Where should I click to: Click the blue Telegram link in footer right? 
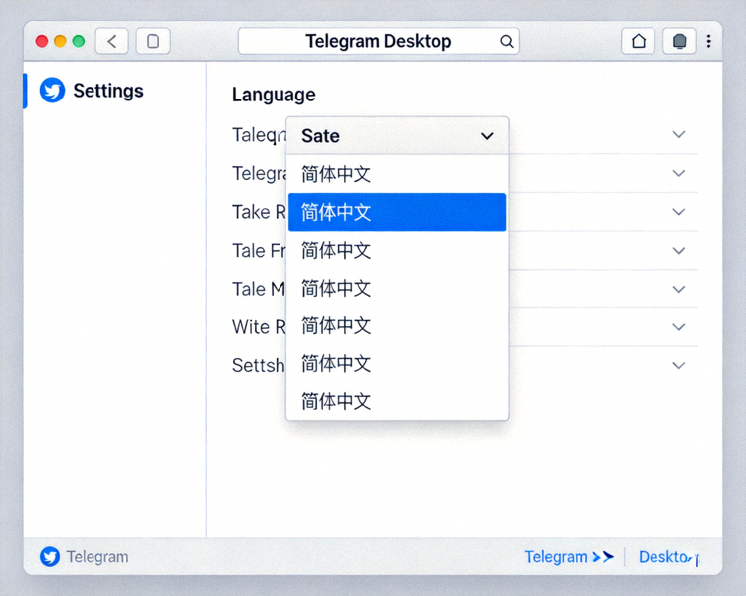(556, 557)
